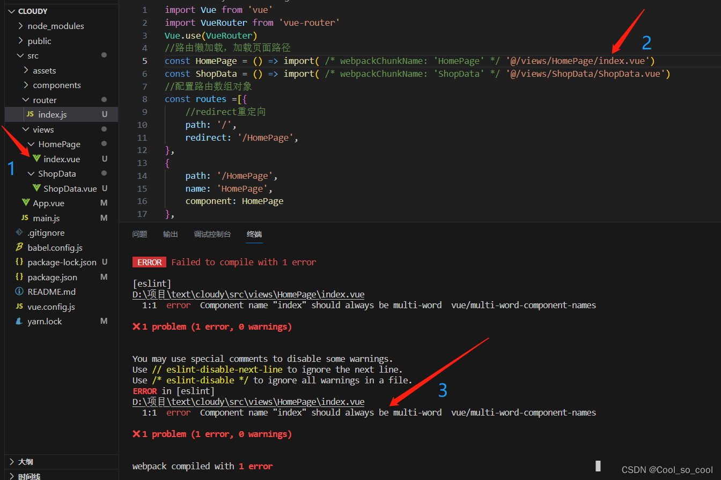Click the modified dot next to src

pos(104,55)
